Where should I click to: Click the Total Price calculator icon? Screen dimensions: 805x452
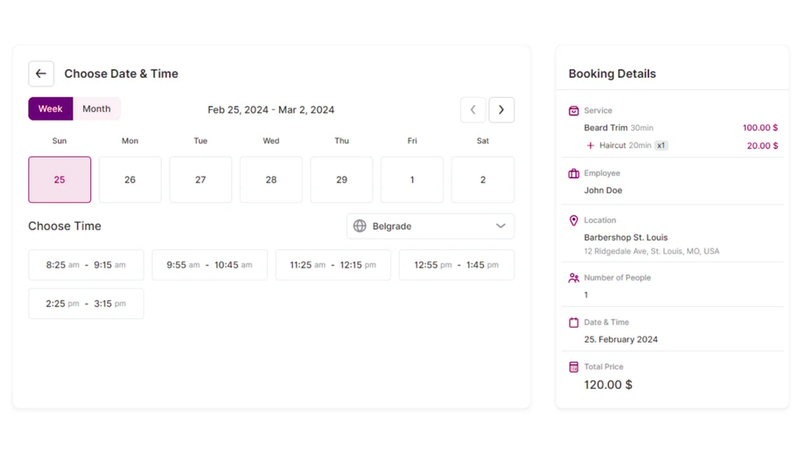tap(574, 367)
